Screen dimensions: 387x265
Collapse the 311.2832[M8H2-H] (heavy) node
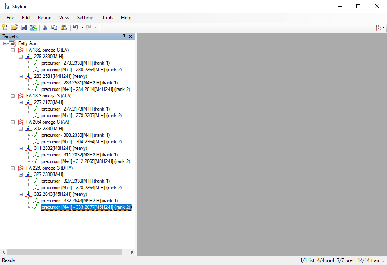(x=21, y=148)
